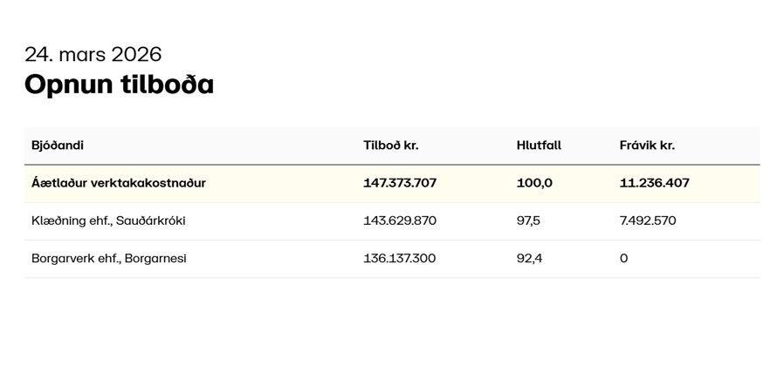Screen dimensions: 770x366
Task: Click the 'Tilboð kr.' column header
Action: click(390, 146)
